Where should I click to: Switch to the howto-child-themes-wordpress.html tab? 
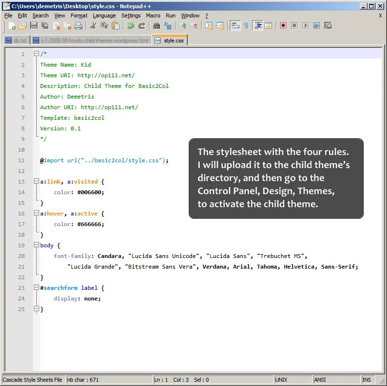(91, 41)
